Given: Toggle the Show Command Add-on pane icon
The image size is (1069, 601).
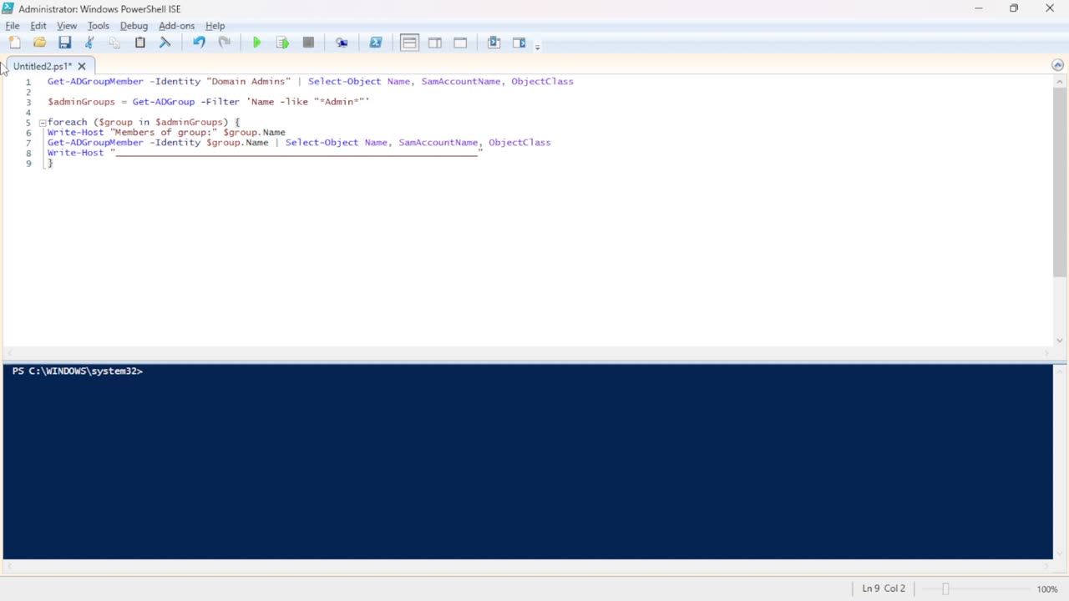Looking at the screenshot, I should tap(519, 43).
